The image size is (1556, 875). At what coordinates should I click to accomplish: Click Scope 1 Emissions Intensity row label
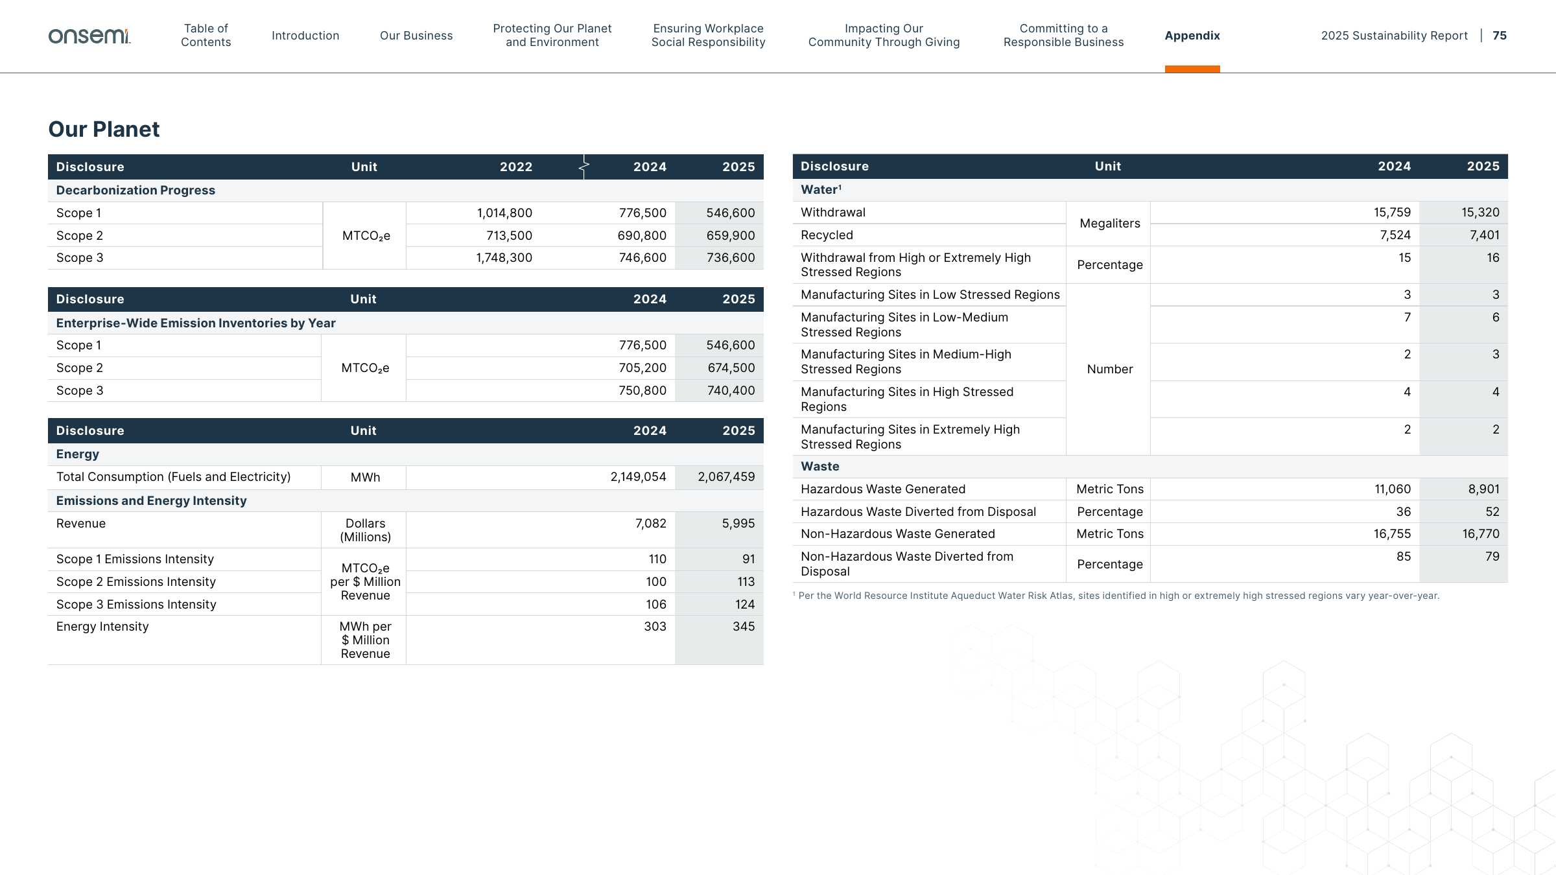[x=135, y=559]
